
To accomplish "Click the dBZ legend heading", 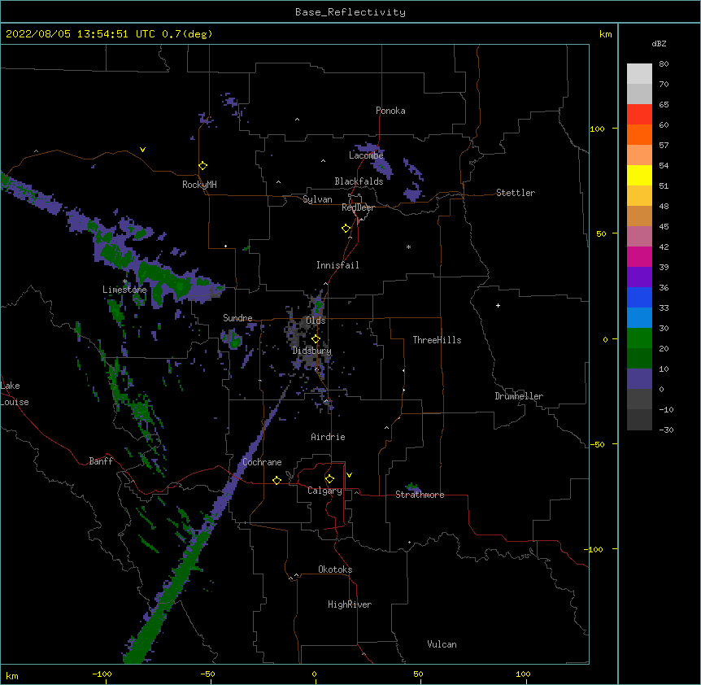I will tap(659, 43).
